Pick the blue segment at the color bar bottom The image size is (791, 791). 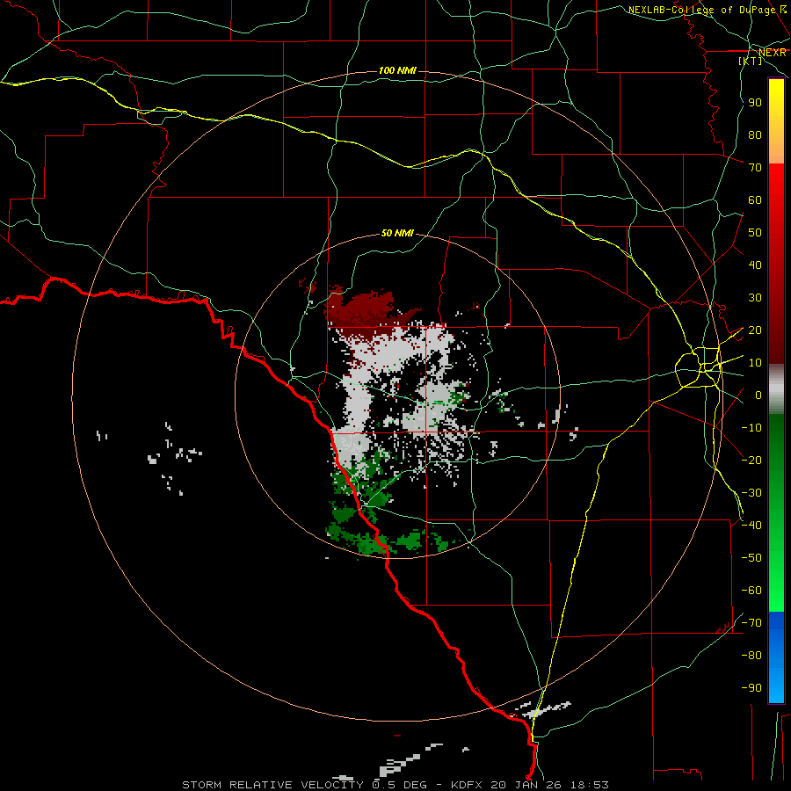(x=776, y=657)
